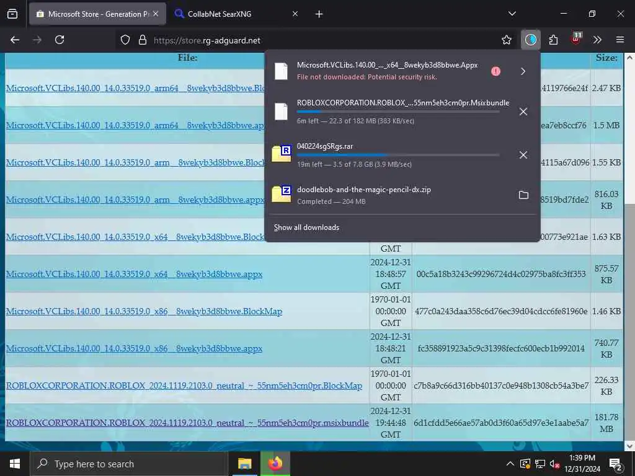List all tabs dropdown arrow
This screenshot has width=635, height=476.
(512, 14)
